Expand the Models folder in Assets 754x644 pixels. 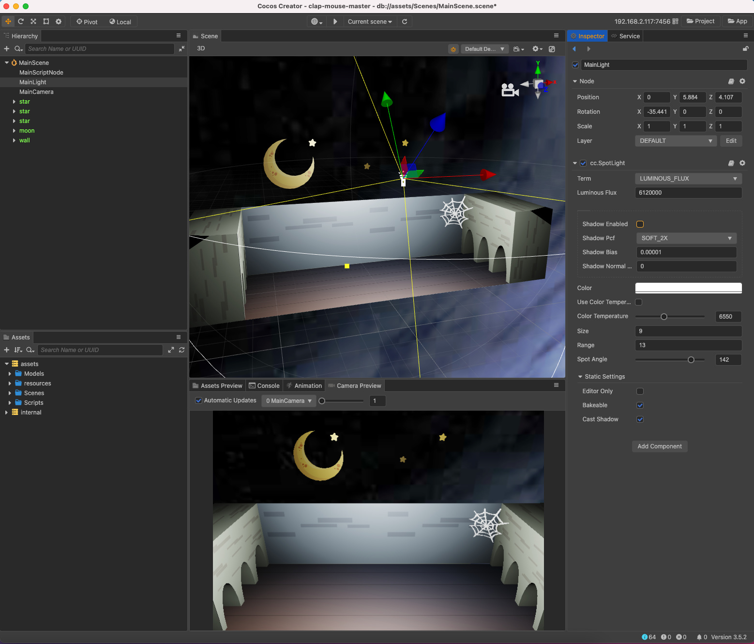click(10, 374)
